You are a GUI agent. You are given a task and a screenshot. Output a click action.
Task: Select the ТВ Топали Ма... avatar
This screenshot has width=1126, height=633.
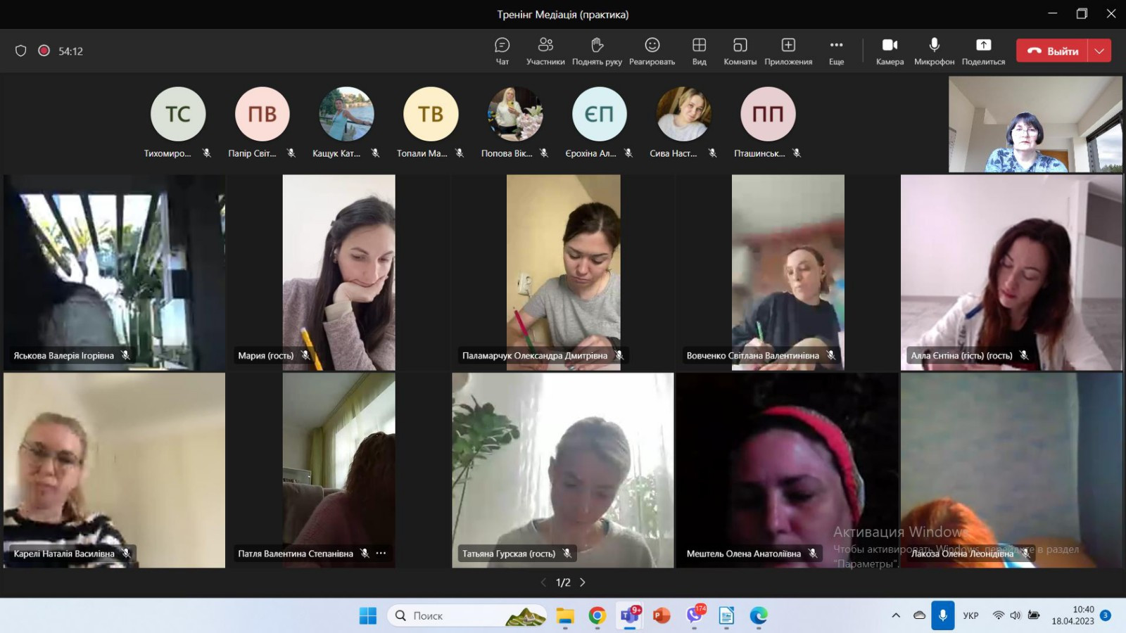pyautogui.click(x=431, y=114)
